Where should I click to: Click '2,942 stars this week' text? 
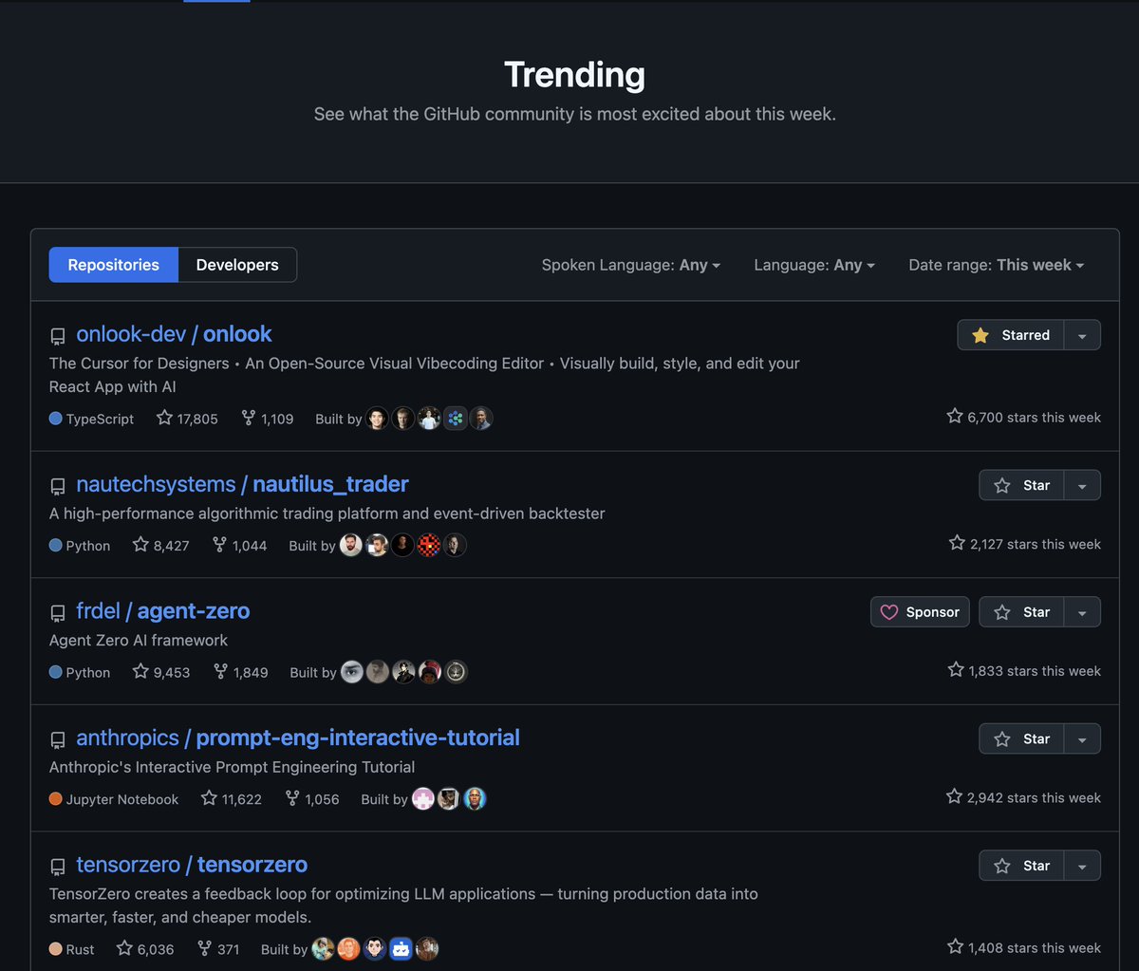click(1024, 797)
